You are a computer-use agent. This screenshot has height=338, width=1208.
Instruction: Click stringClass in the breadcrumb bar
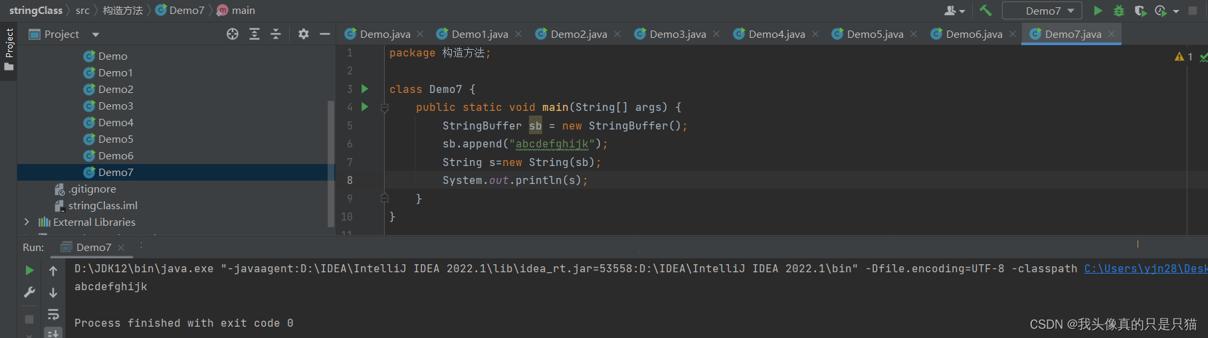[x=36, y=11]
